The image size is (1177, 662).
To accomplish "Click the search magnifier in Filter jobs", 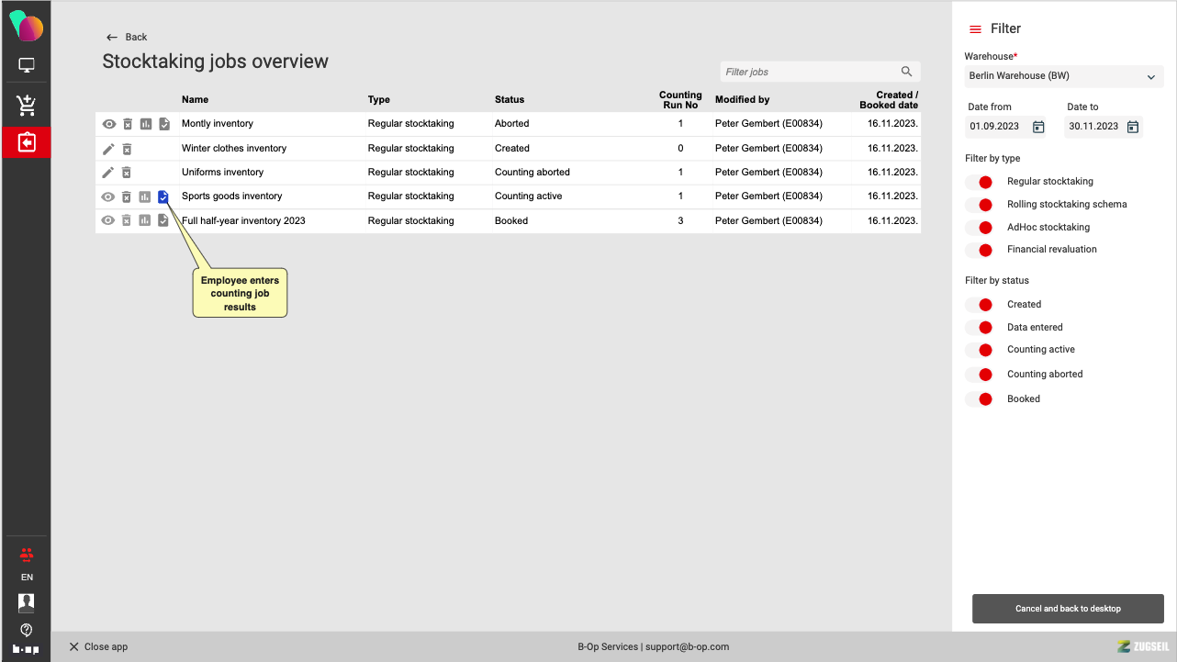I will point(906,72).
